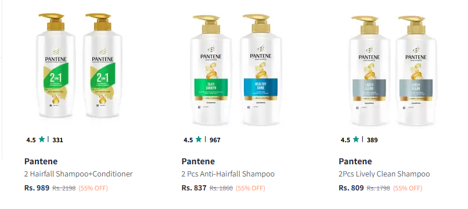Image resolution: width=468 pixels, height=209 pixels.
Task: Click the star icon beside 967 ratings
Action: pos(199,139)
